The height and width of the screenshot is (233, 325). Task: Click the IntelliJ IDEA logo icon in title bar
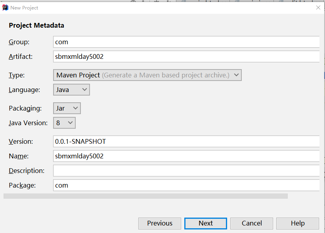[x=5, y=8]
